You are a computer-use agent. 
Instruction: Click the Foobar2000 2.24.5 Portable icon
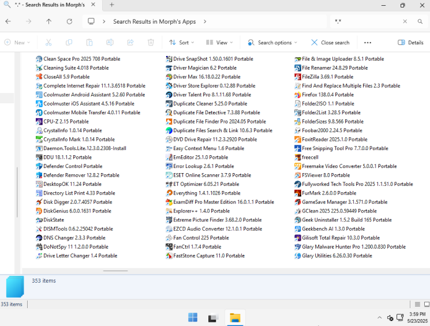pyautogui.click(x=298, y=130)
